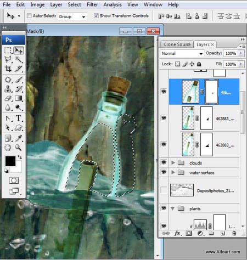Viewport: 247px width, 260px height.
Task: Click the Fill 100% field
Action: coord(231,64)
